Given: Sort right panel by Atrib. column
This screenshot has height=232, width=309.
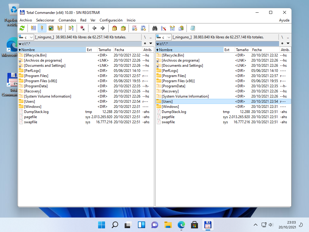Looking at the screenshot, I should [285, 50].
